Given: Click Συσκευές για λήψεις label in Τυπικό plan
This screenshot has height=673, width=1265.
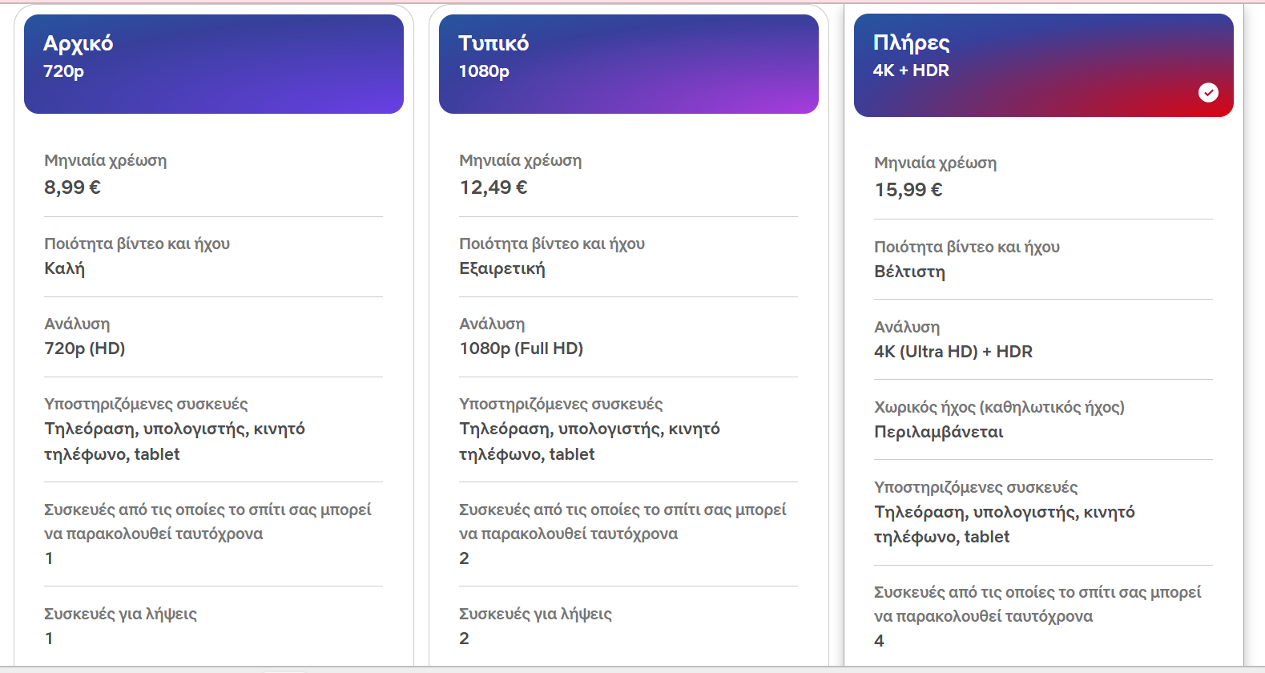Looking at the screenshot, I should pos(535,614).
